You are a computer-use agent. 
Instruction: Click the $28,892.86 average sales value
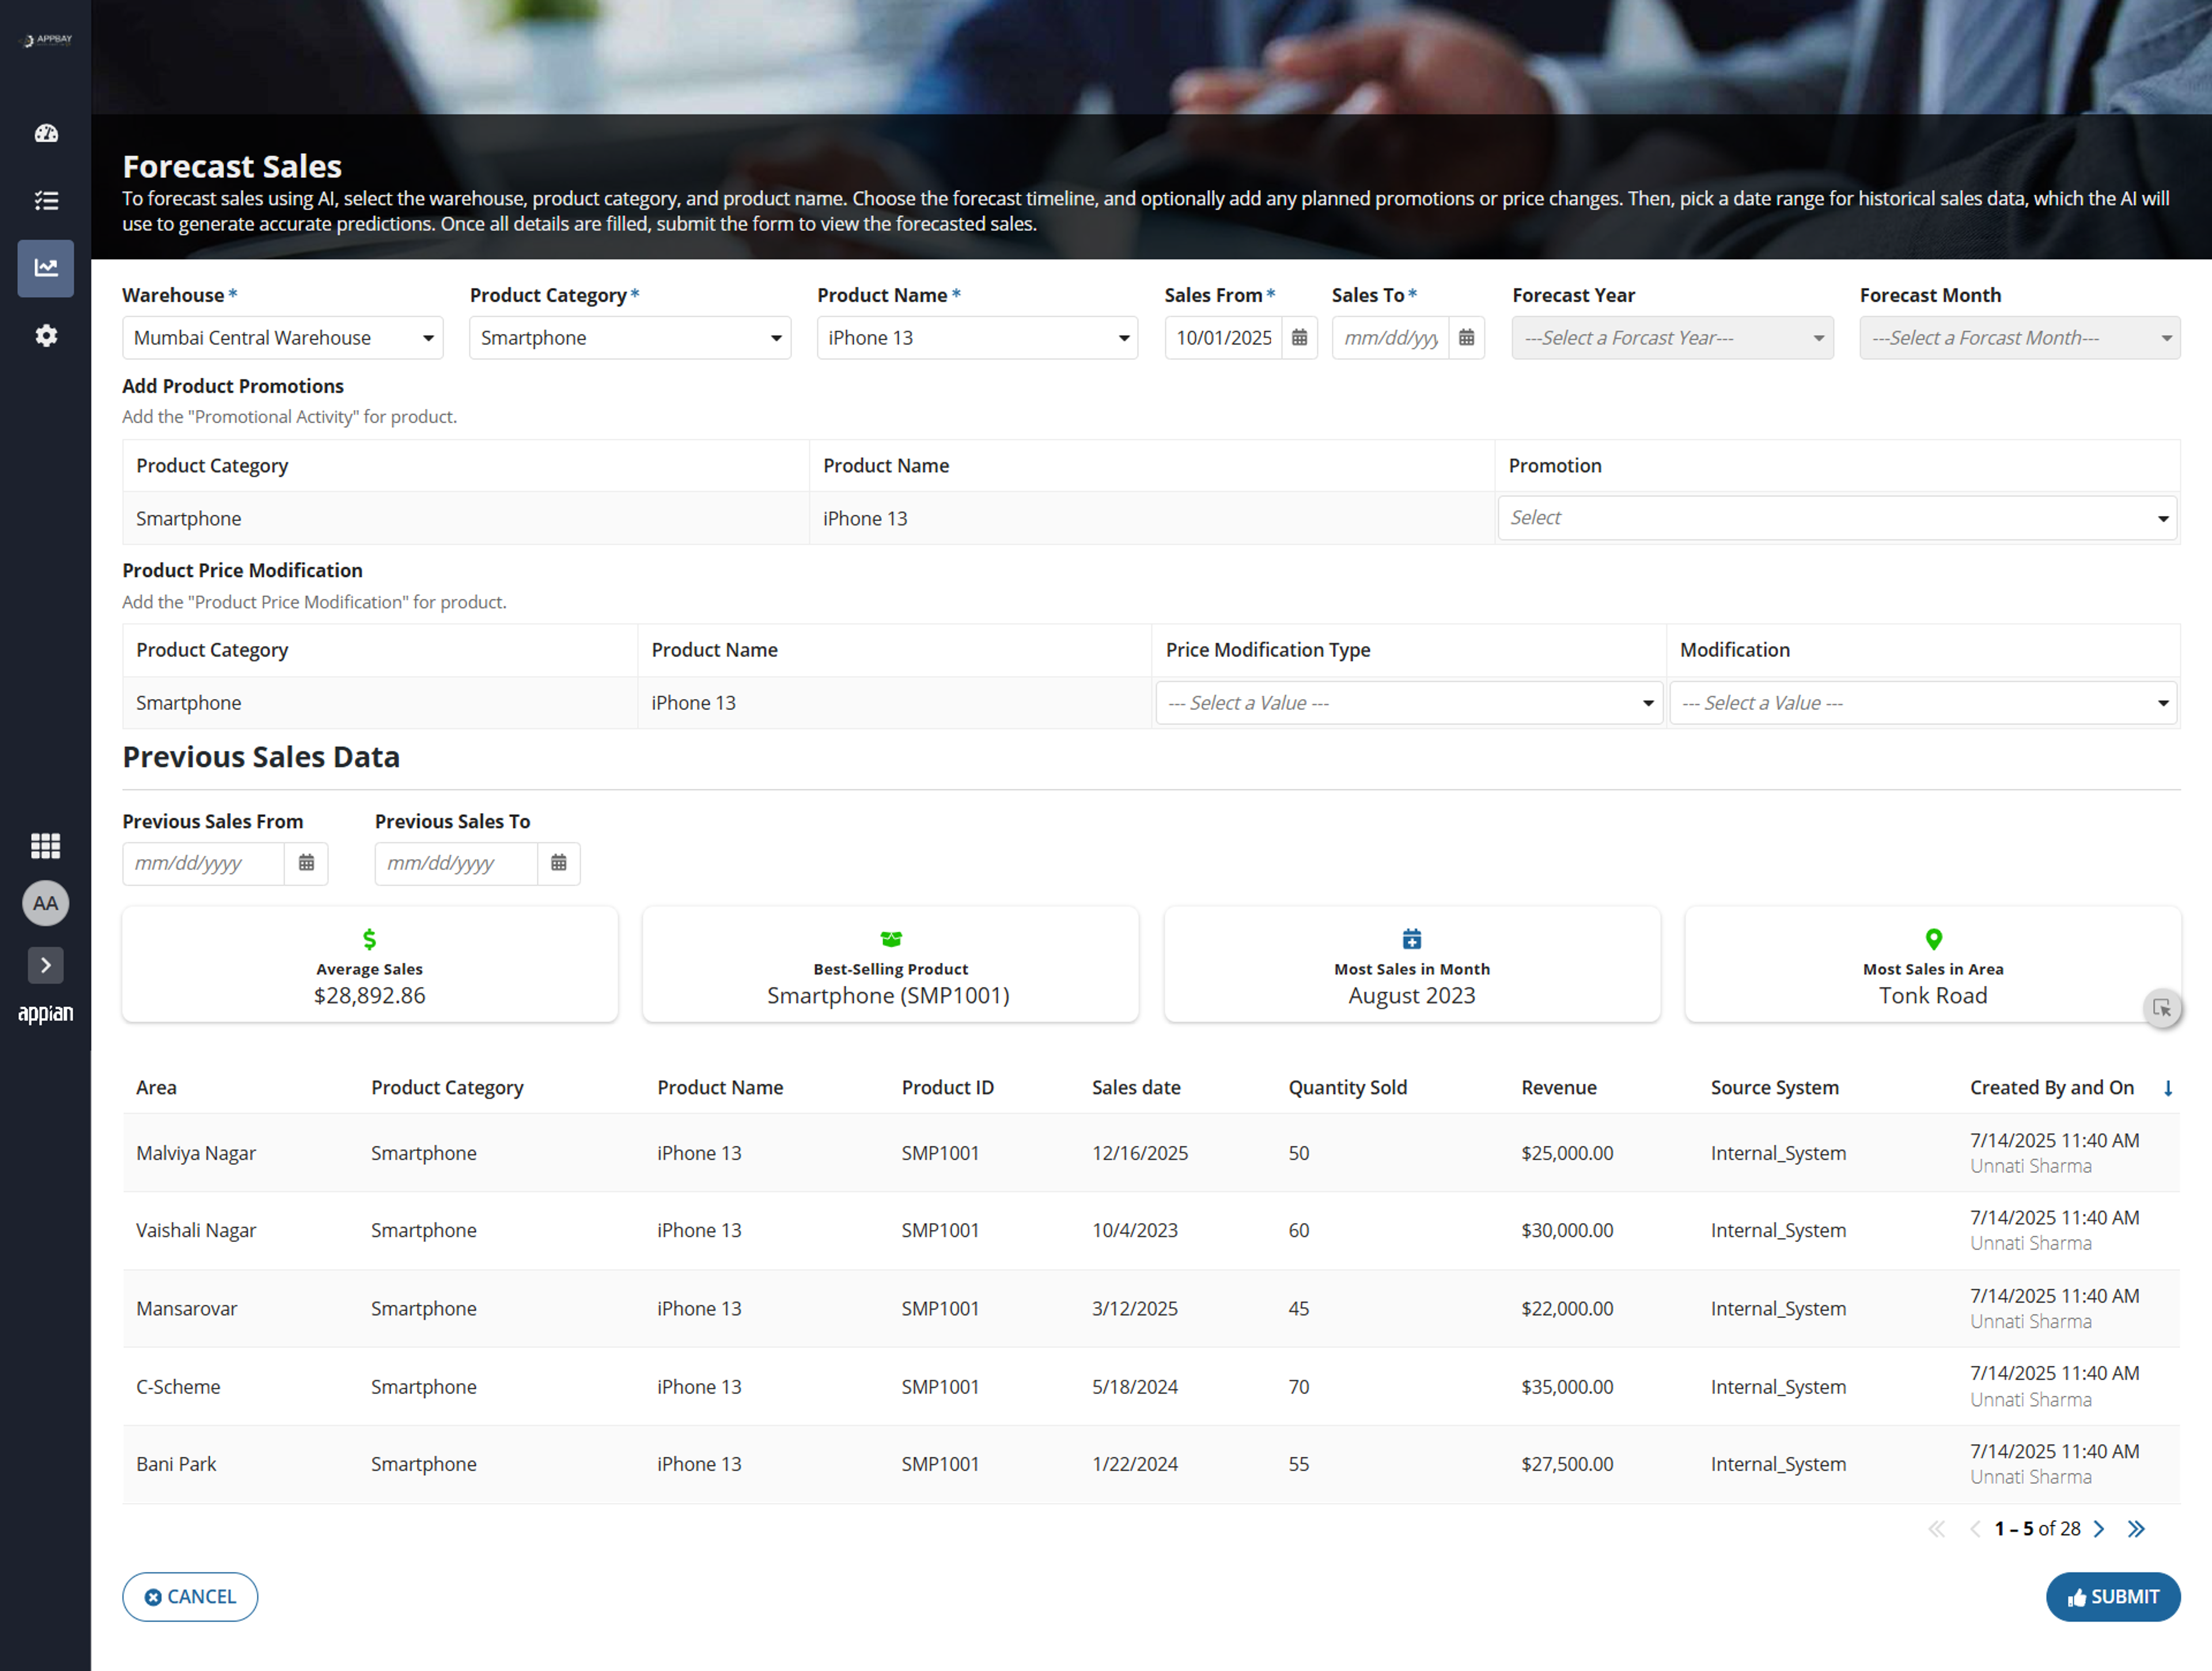pyautogui.click(x=370, y=996)
